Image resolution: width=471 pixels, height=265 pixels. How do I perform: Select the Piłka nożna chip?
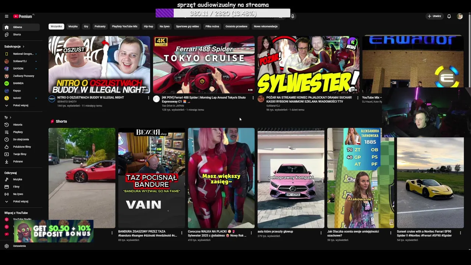[x=212, y=26]
